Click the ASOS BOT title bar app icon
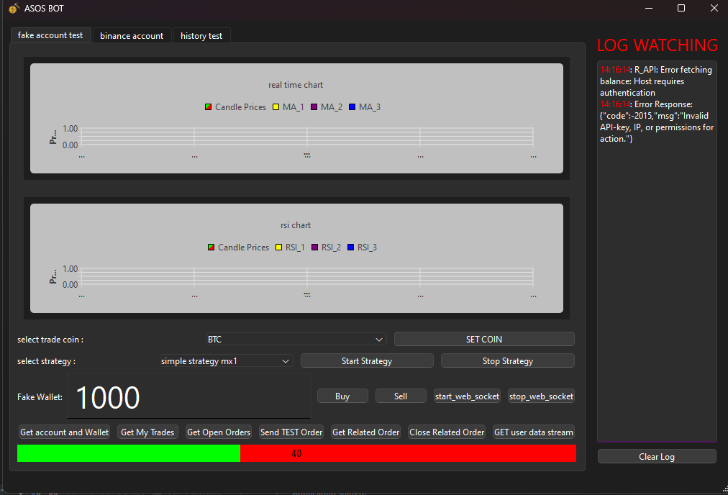 (x=14, y=9)
